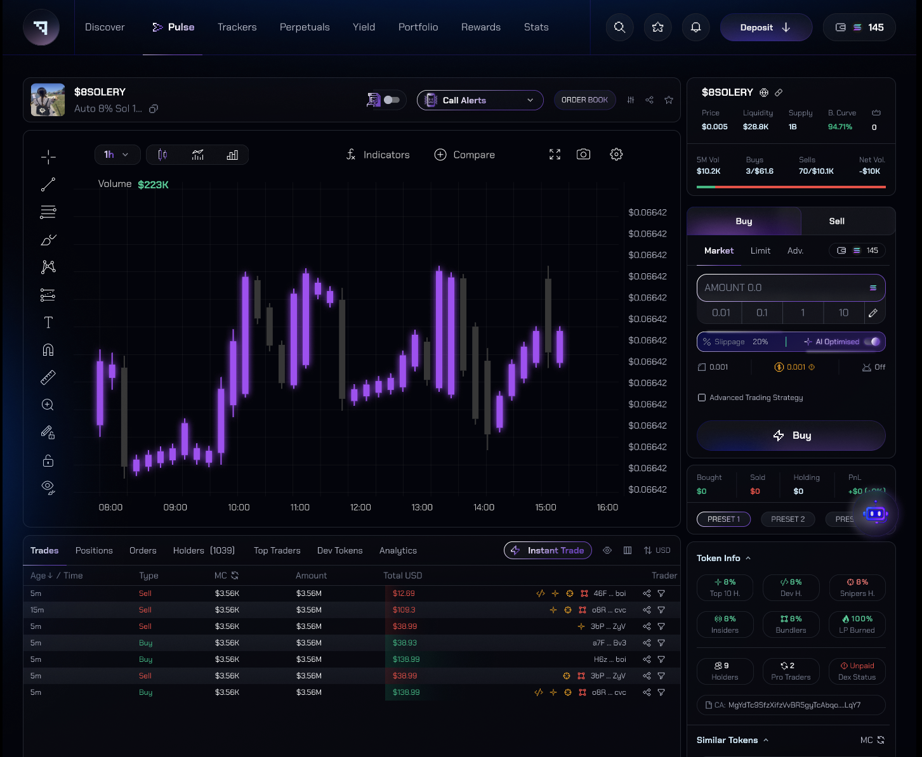The width and height of the screenshot is (922, 757).
Task: Check the Advanced Trading Strategy box
Action: (x=702, y=398)
